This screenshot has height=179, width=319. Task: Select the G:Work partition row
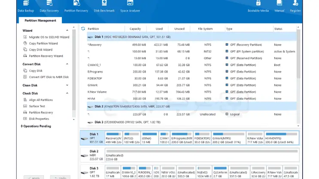191,85
